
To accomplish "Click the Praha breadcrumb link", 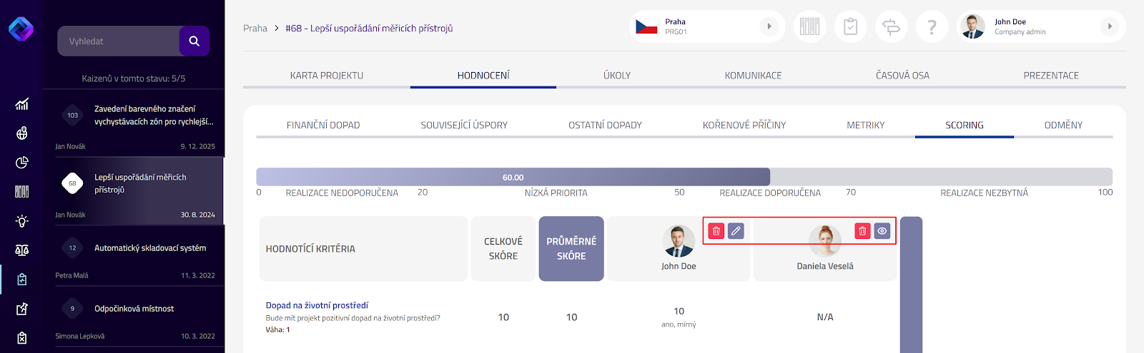I will [x=255, y=29].
